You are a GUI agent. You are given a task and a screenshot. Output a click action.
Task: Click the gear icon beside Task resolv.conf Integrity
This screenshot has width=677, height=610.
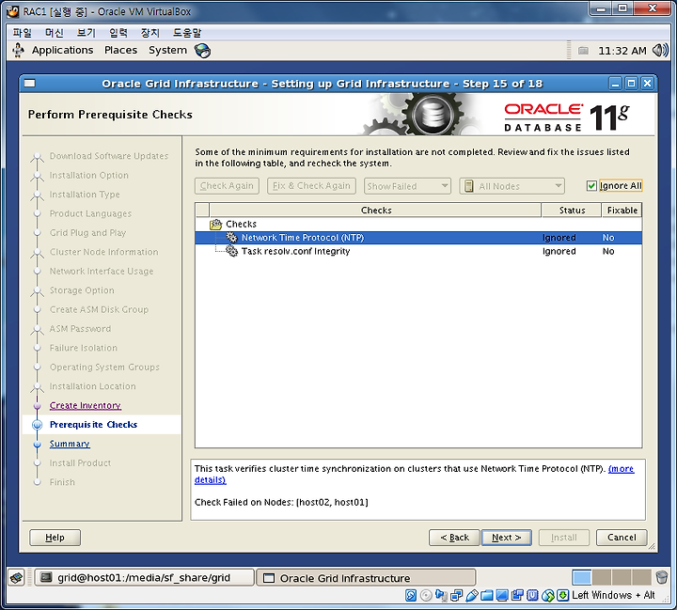point(232,251)
